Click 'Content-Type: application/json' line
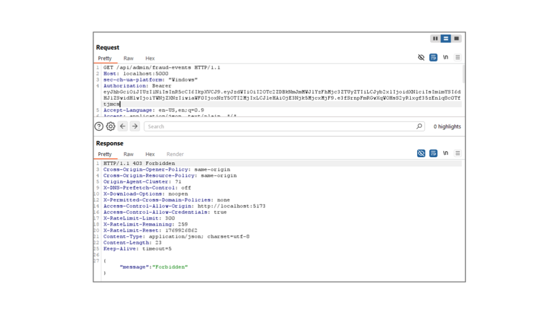 pyautogui.click(x=176, y=236)
